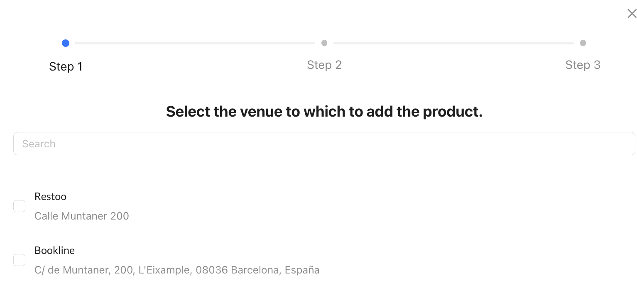Focus the venue Search field

[324, 144]
